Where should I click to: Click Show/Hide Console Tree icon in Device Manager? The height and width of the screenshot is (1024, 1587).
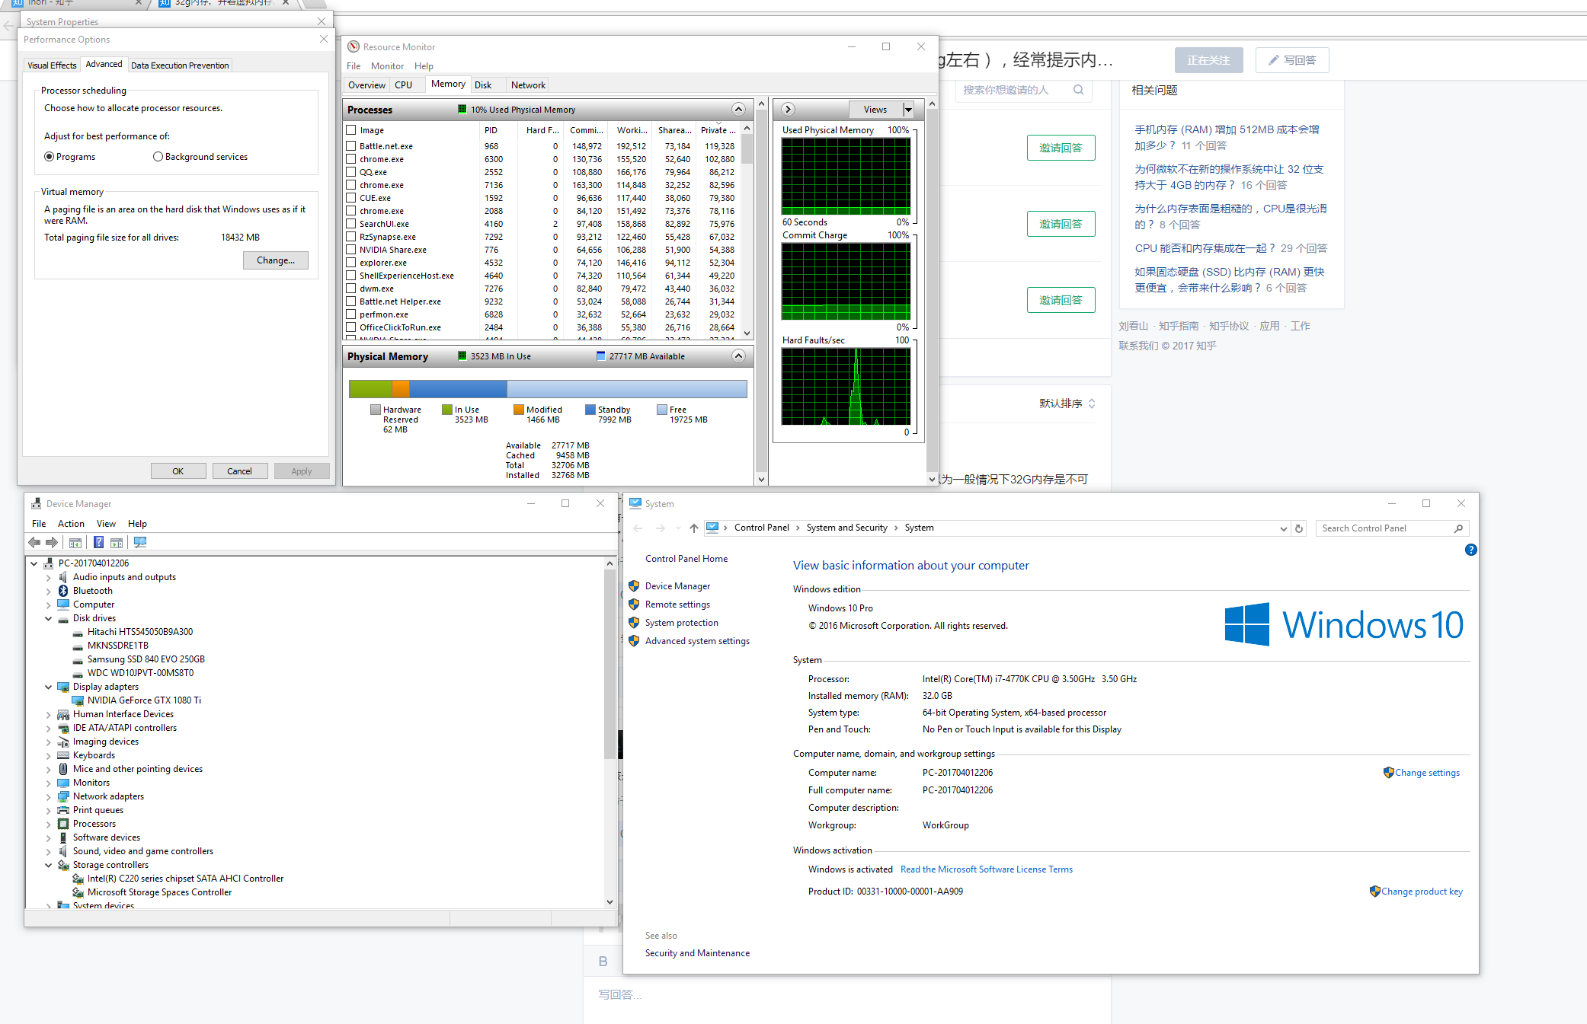click(x=75, y=543)
